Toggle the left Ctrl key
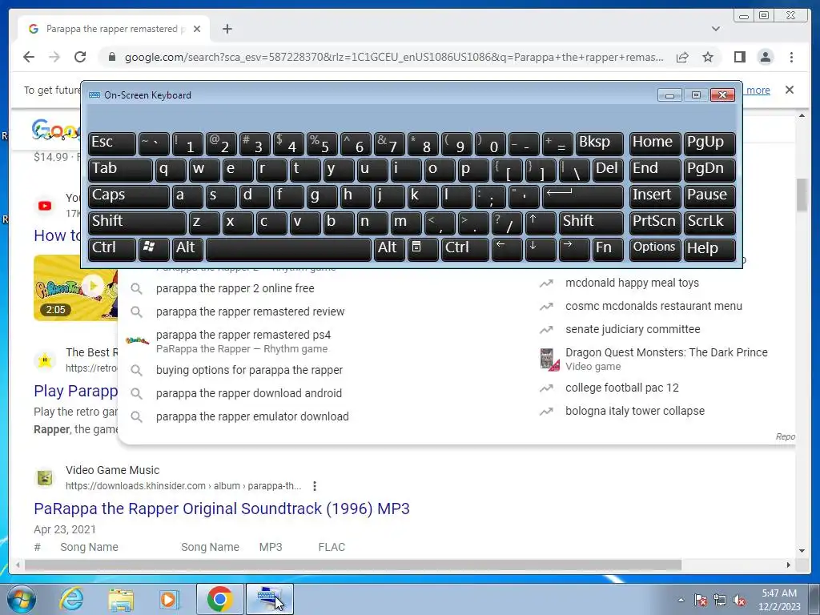Screen dimensions: 820x615 pyautogui.click(x=112, y=249)
